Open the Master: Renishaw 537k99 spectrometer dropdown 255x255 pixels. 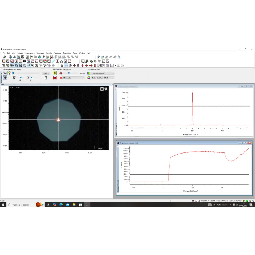[102, 78]
